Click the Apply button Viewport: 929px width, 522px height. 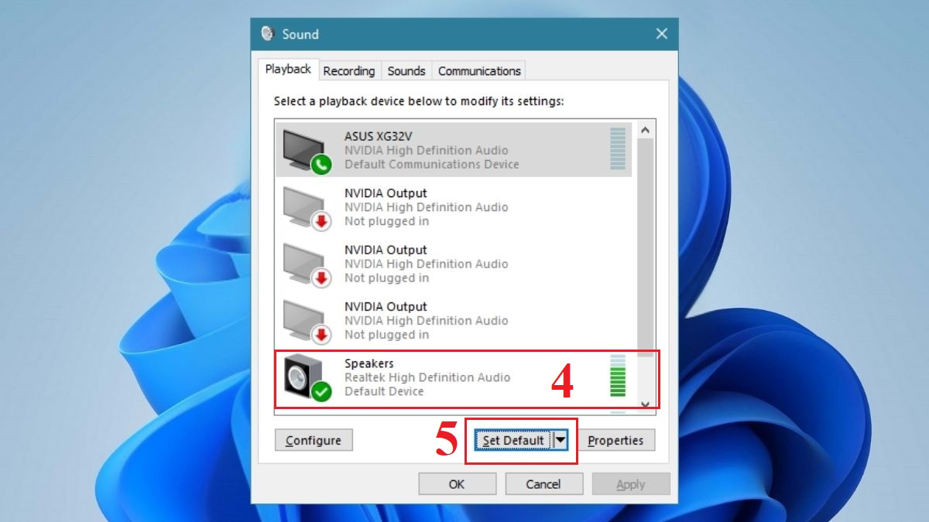point(631,484)
